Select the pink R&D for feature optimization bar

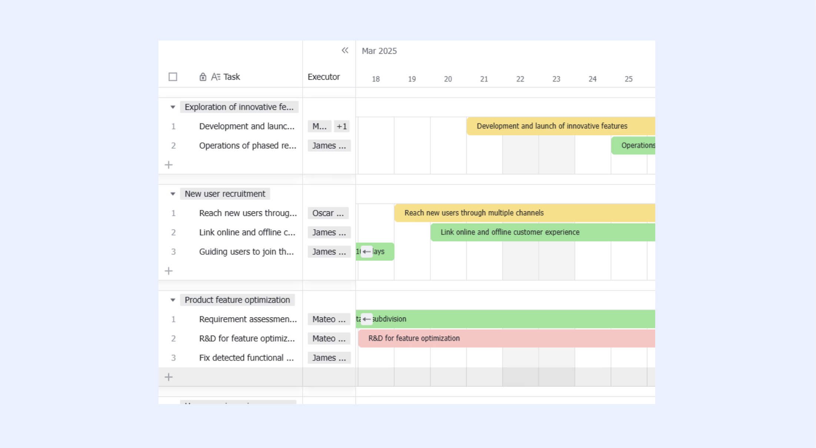coord(507,338)
